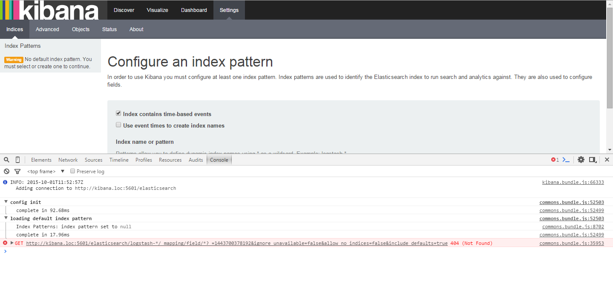Open DevTools Profiles panel
This screenshot has width=613, height=285.
(x=144, y=160)
